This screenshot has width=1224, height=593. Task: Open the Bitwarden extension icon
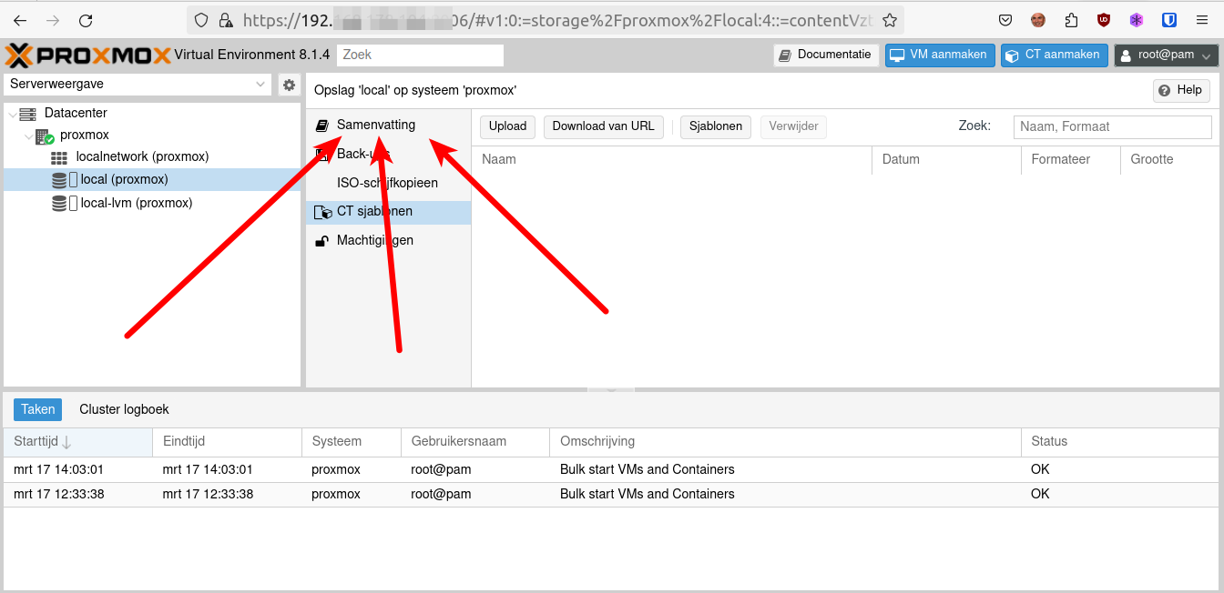pos(1169,20)
